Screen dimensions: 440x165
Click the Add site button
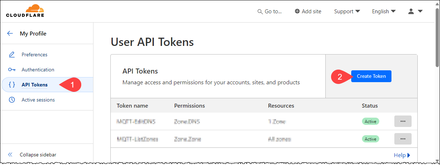[x=308, y=11]
